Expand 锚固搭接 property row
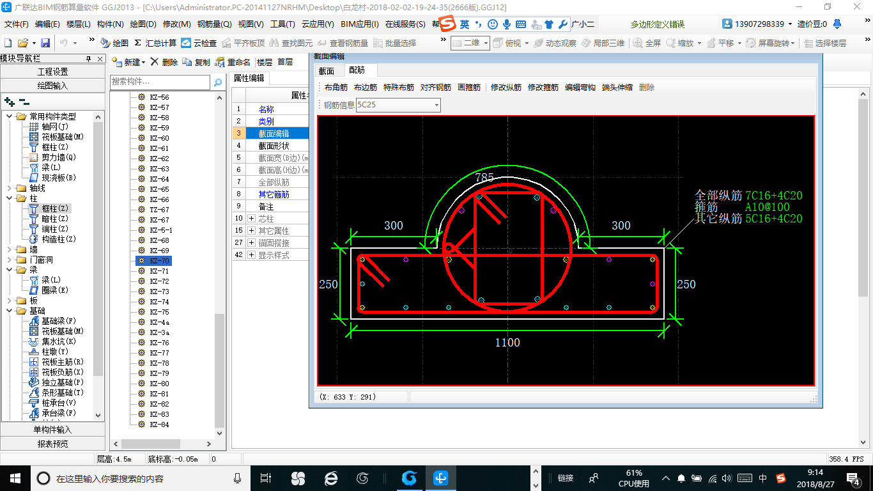Viewport: 873px width, 491px height. tap(252, 243)
